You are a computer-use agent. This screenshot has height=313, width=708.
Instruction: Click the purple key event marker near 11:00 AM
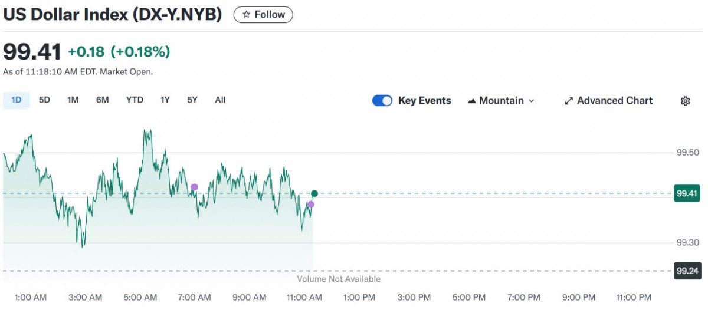coord(311,205)
